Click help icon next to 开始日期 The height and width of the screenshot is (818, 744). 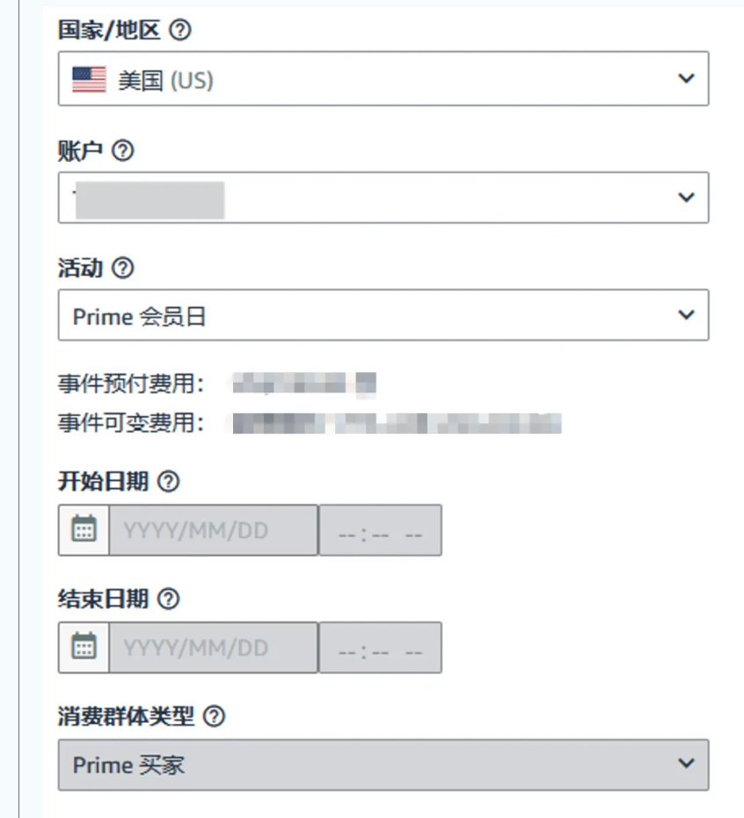[169, 482]
